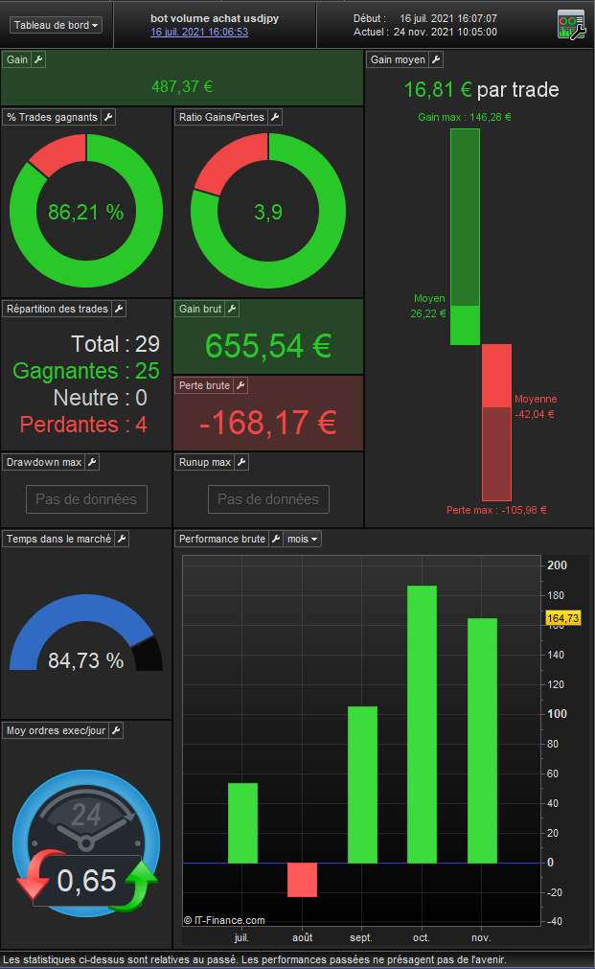Click the Moy ordres exec/jour wrench
The width and height of the screenshot is (595, 969).
(x=116, y=730)
